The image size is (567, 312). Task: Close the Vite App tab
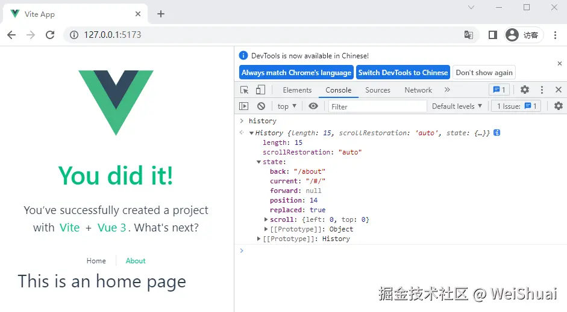pyautogui.click(x=138, y=14)
